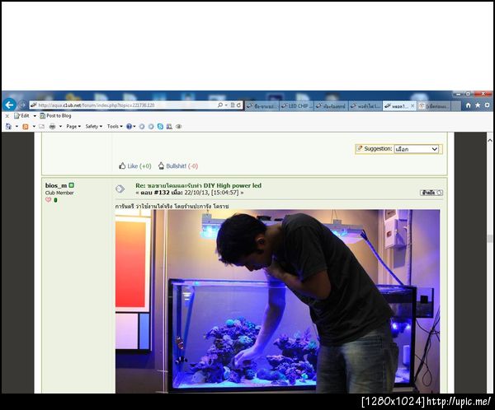Click the Home page toolbar icon on command bar
This screenshot has height=410, width=495.
click(8, 126)
